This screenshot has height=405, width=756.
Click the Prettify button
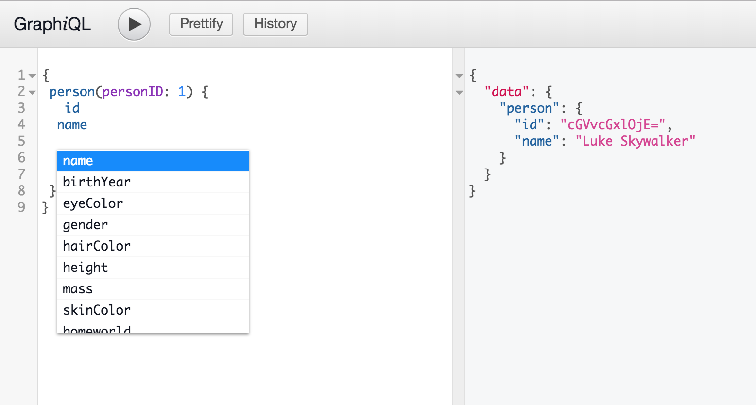pyautogui.click(x=201, y=24)
